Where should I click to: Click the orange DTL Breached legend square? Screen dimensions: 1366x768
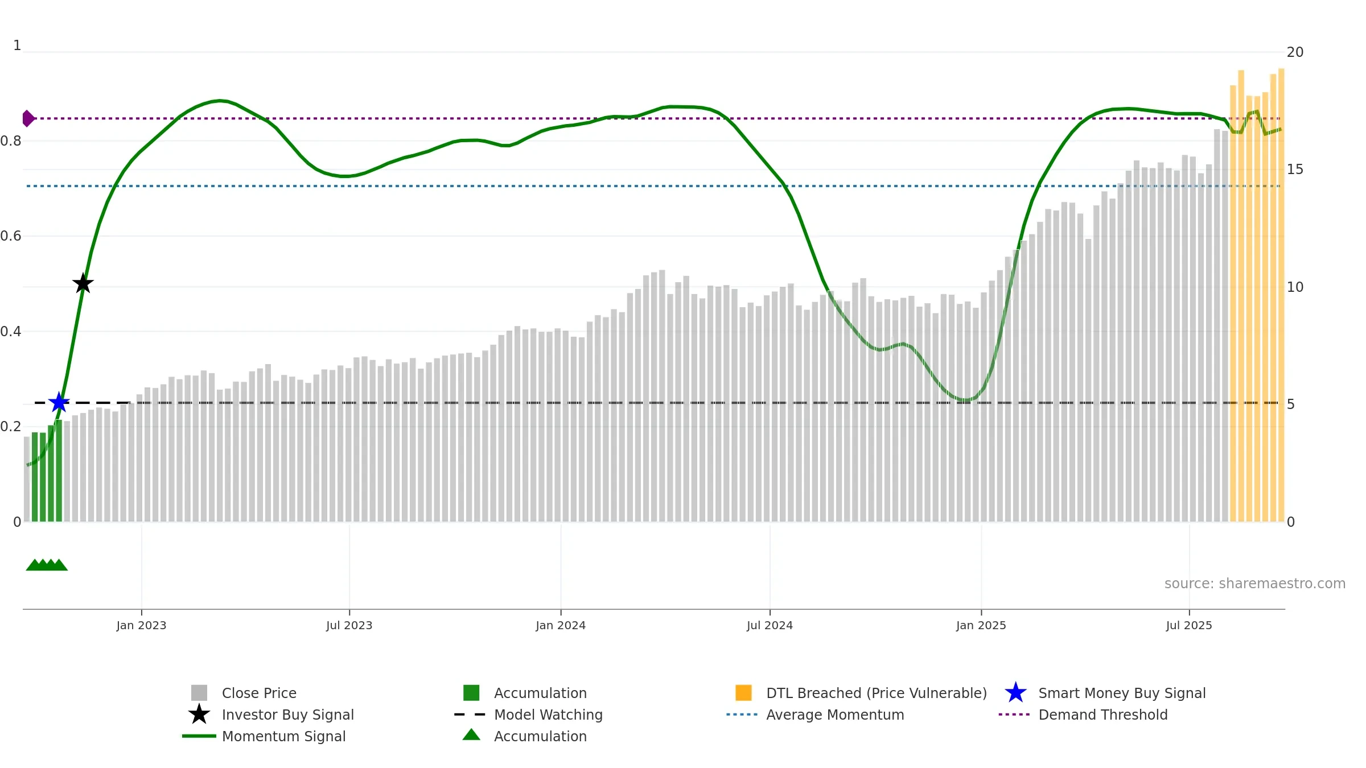(743, 693)
